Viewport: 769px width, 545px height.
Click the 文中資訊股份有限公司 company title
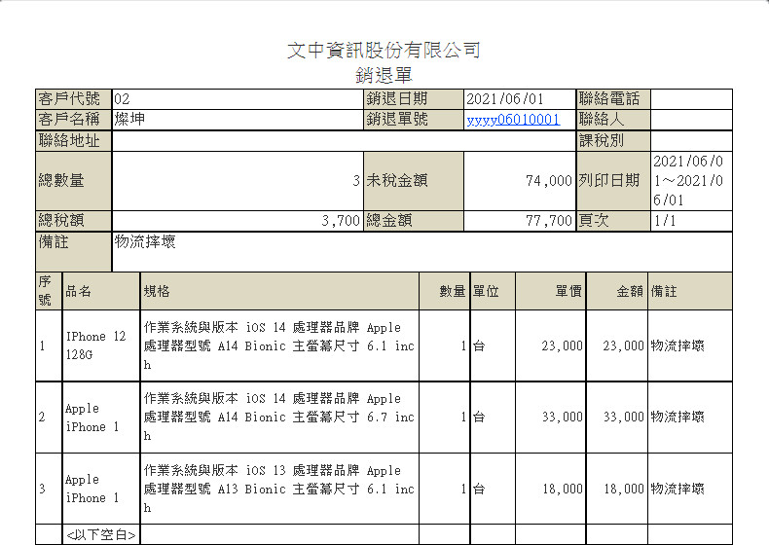pyautogui.click(x=384, y=51)
